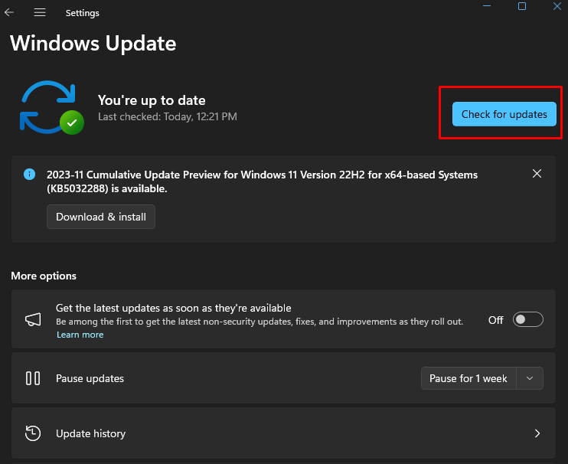Click the megaphone latest updates icon

point(32,319)
